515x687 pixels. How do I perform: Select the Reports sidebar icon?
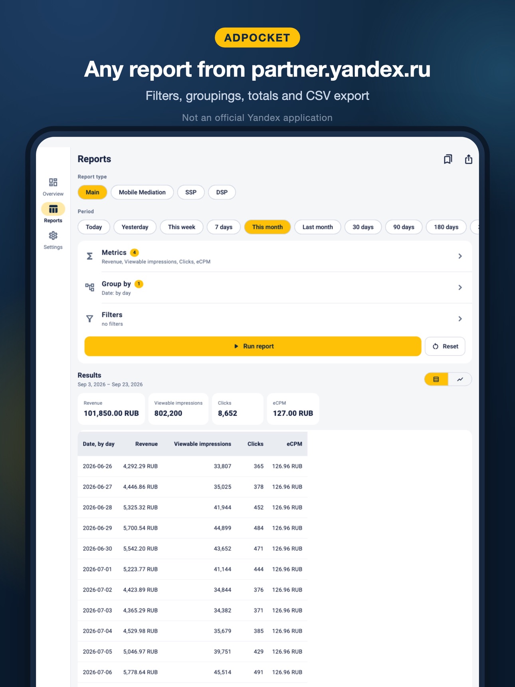click(x=53, y=209)
